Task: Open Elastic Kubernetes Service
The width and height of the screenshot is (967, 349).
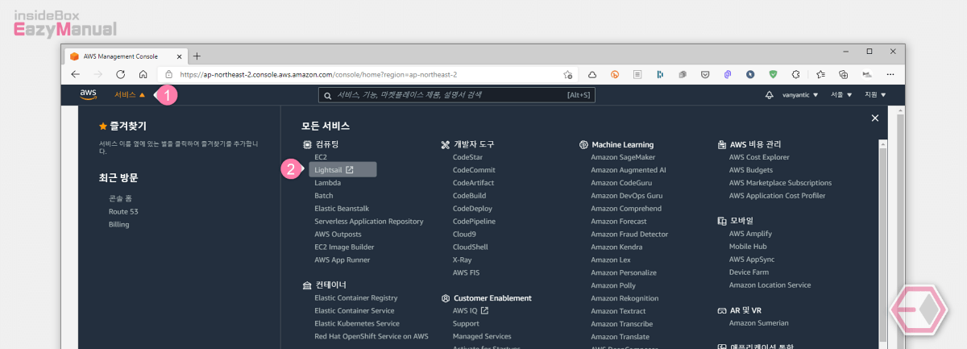Action: point(357,323)
